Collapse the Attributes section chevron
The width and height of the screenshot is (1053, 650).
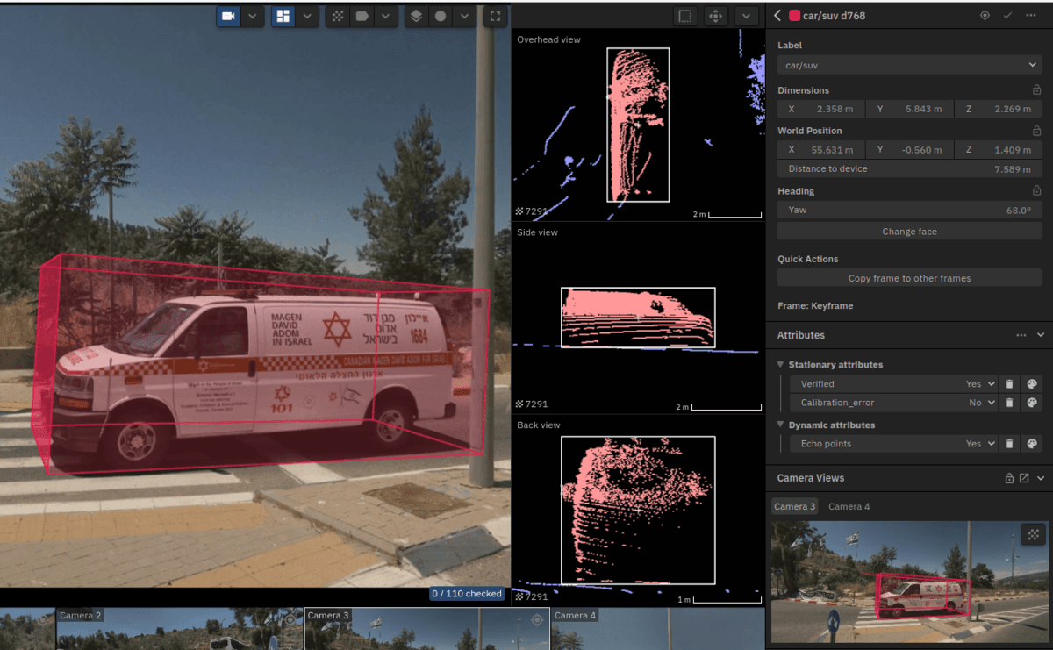1041,335
